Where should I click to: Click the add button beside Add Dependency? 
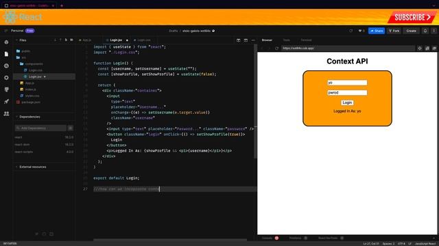[x=71, y=128]
